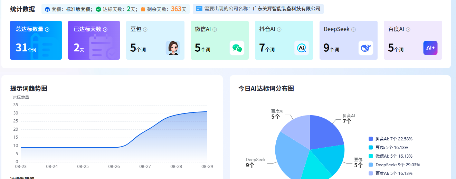Click the 套餐 layers icon

click(x=47, y=9)
